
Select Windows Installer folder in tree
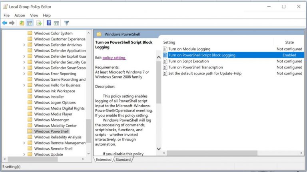[x=49, y=96]
